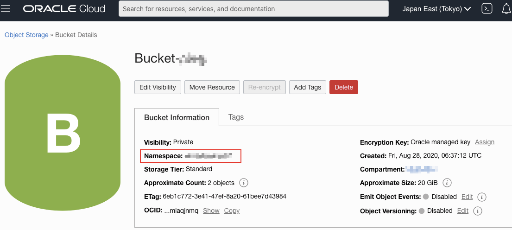The height and width of the screenshot is (230, 512).
Task: Launch the Cloud Shell terminal icon
Action: tap(487, 9)
